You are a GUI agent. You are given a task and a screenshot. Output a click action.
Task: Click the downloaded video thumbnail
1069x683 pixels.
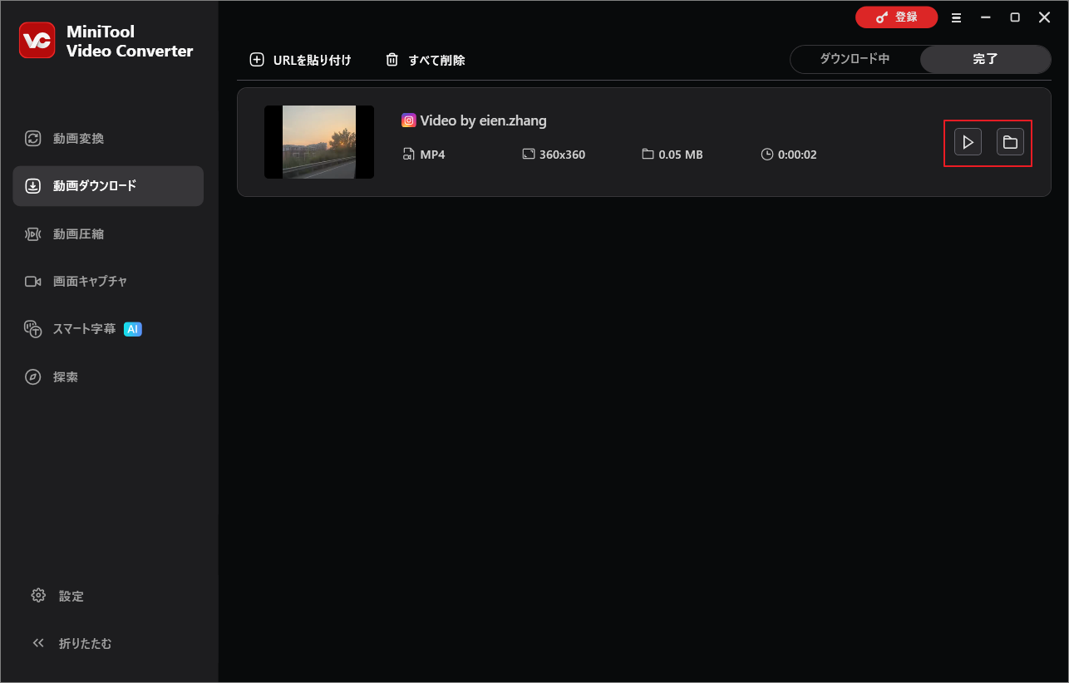pos(319,141)
